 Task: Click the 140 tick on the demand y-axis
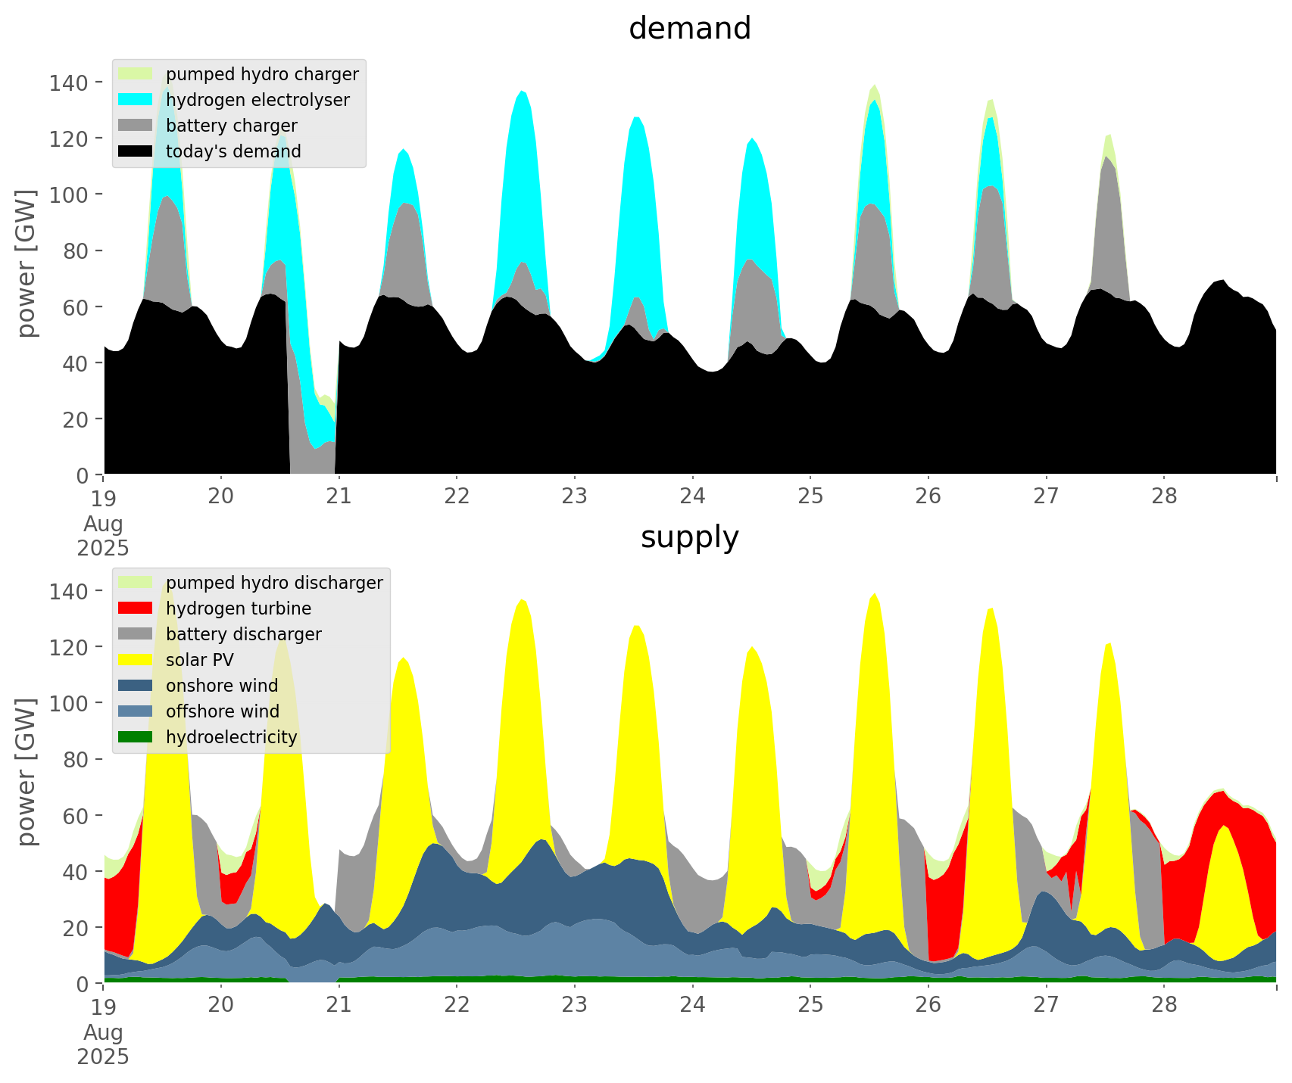tap(68, 82)
